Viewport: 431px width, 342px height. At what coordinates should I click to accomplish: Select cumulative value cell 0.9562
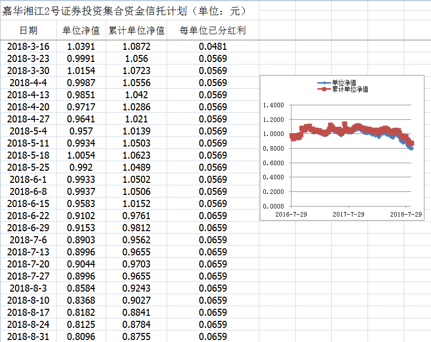(x=136, y=240)
